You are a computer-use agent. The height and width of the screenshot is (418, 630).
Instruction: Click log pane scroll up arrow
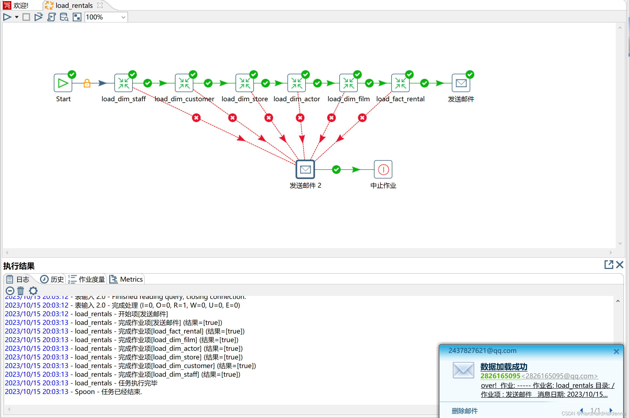[x=618, y=301]
